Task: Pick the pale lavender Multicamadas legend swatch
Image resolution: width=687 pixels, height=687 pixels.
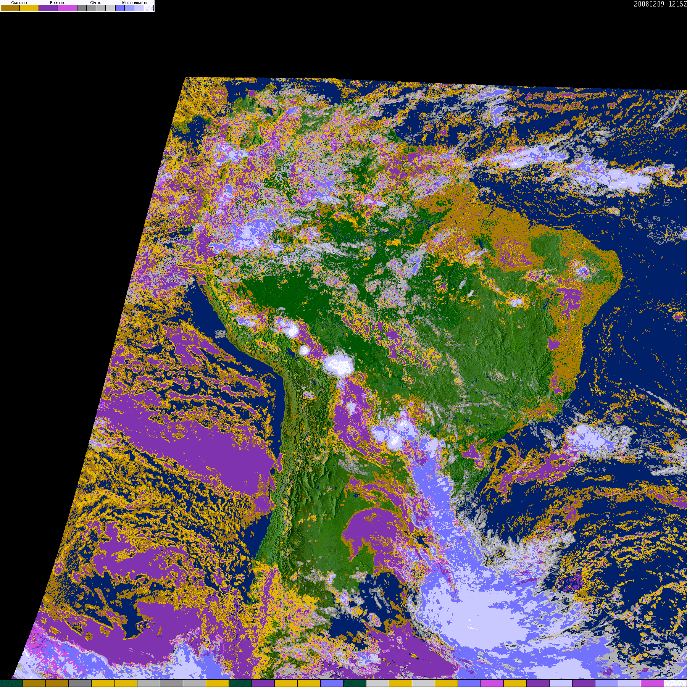Action: click(139, 8)
